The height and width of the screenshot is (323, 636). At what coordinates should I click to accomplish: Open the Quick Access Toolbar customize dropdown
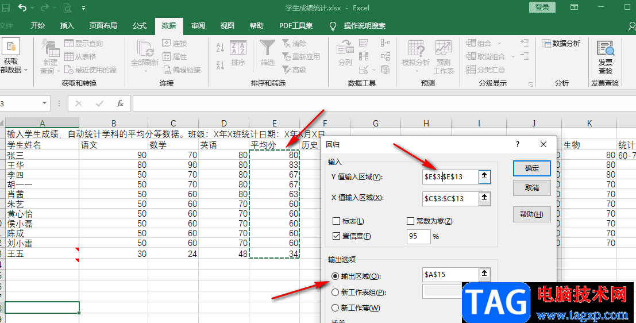(x=83, y=7)
